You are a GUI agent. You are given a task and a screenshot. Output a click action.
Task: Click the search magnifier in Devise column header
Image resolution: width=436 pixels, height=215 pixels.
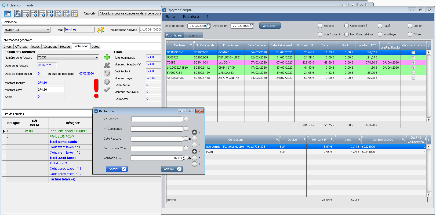pyautogui.click(x=305, y=139)
